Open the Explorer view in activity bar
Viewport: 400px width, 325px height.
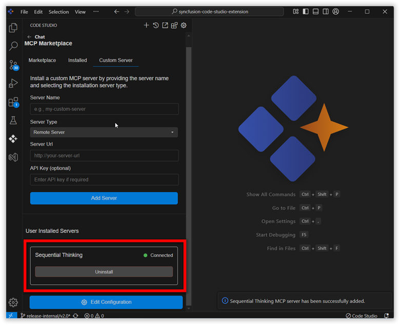tap(13, 27)
